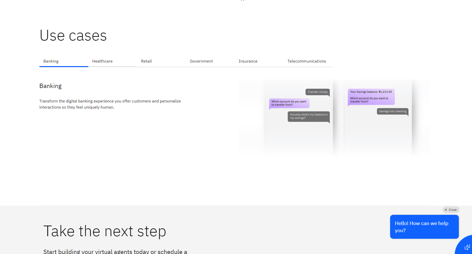This screenshot has height=254, width=472.
Task: Click the empty area of the right chat panel
Action: pos(378,135)
